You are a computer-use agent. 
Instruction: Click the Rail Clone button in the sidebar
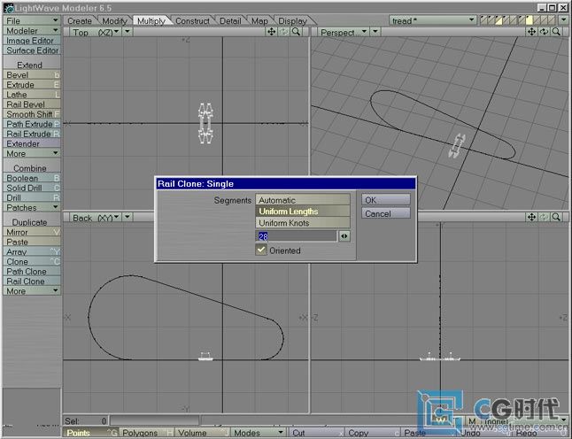32,281
